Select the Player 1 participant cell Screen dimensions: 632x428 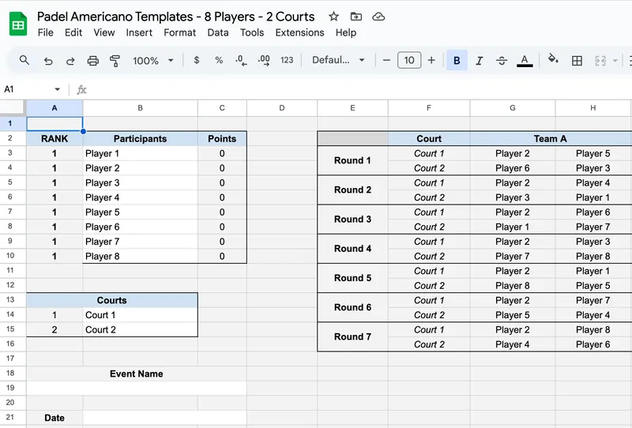point(140,154)
